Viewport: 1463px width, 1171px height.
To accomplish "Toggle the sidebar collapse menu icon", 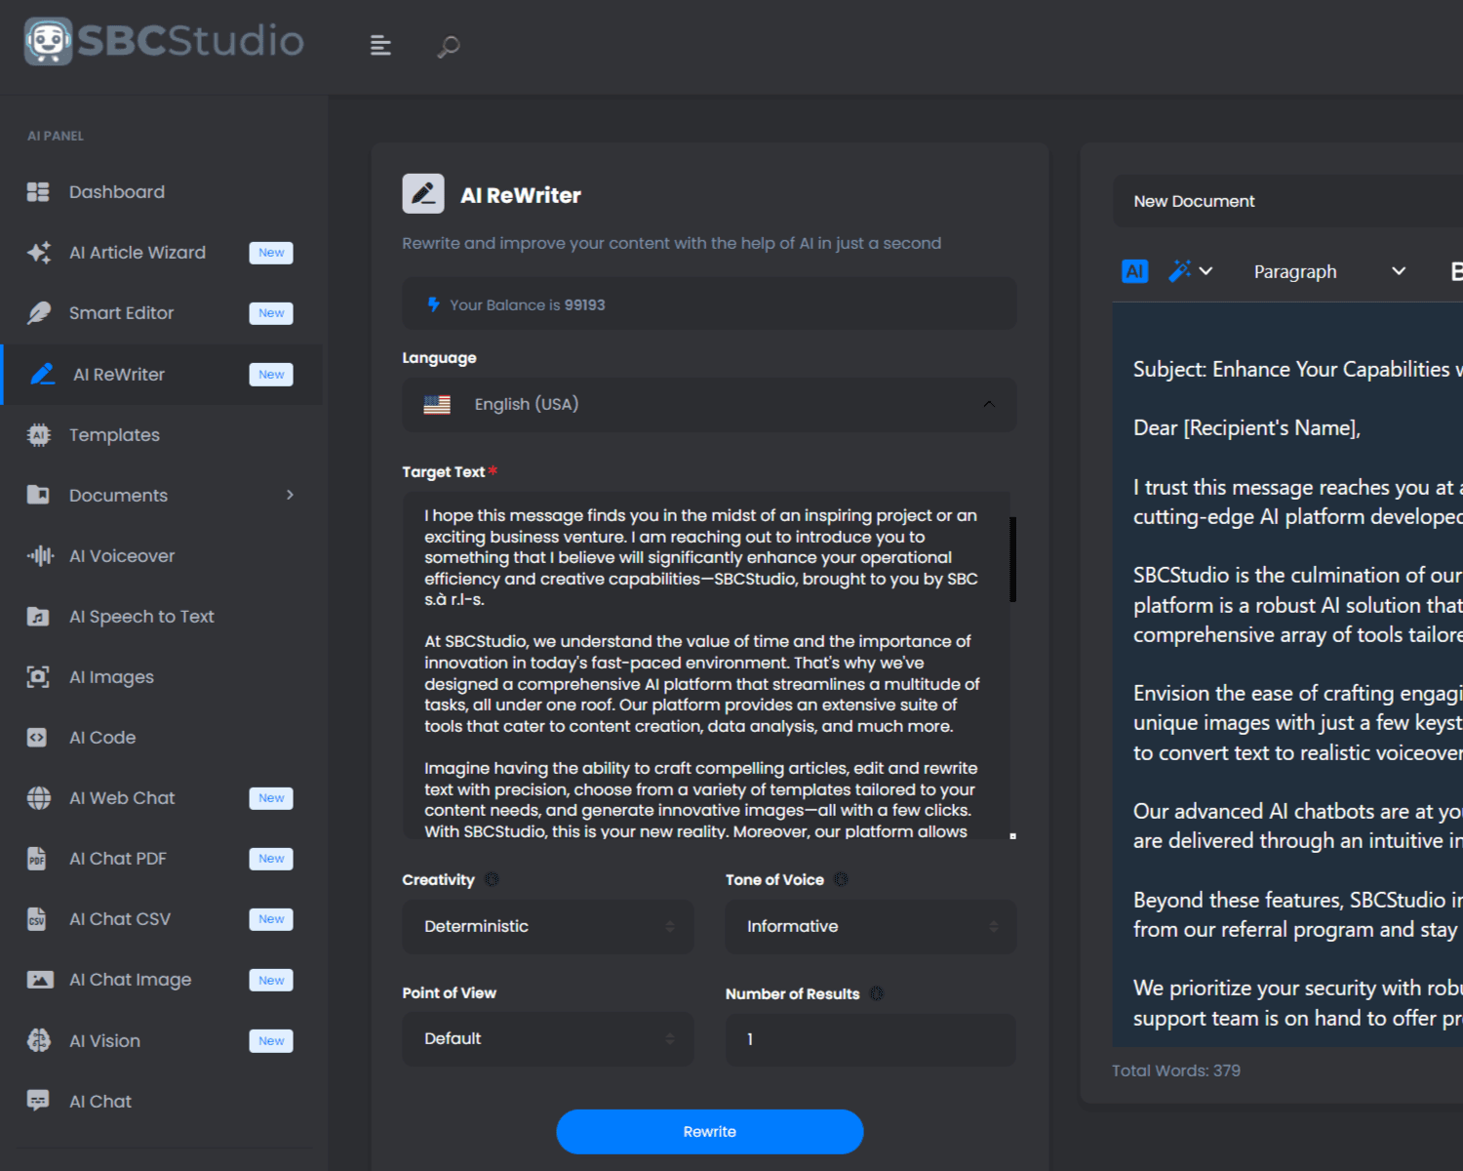I will [380, 45].
